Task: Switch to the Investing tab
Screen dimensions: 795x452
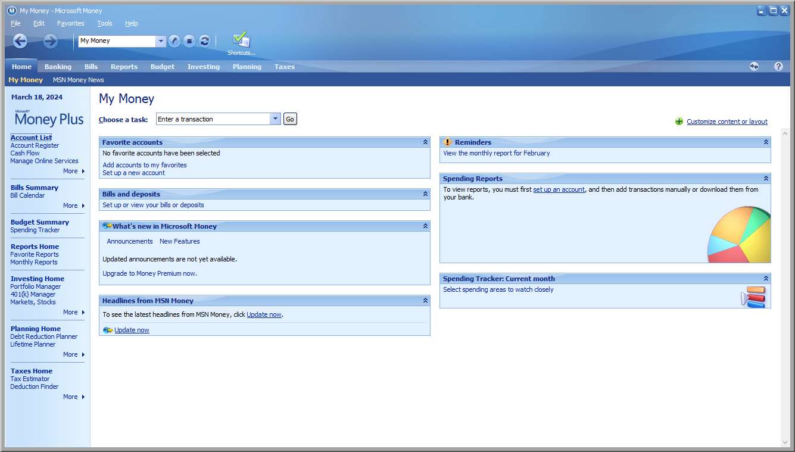Action: coord(204,67)
